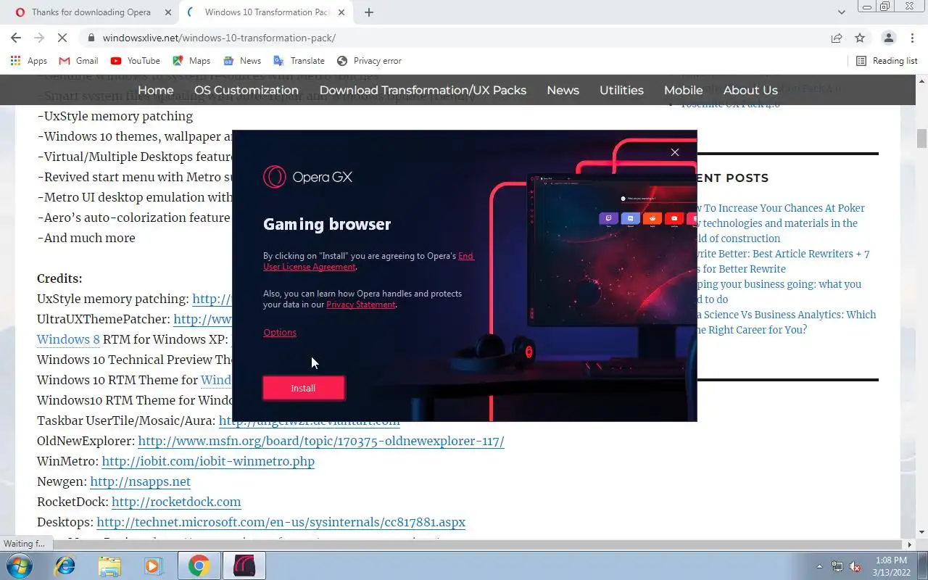Open the YouTube bookmark
928x580 pixels.
coord(135,61)
